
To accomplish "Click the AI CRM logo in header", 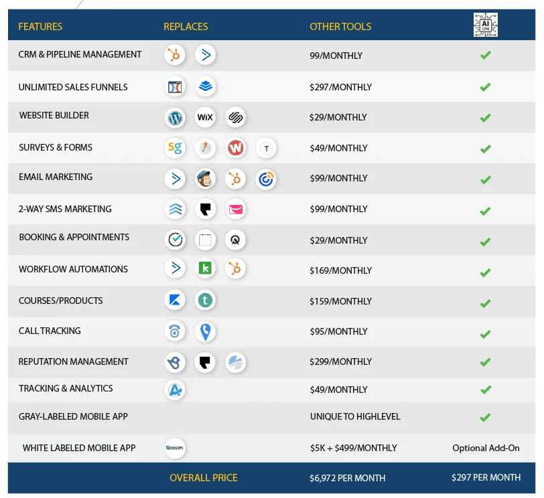I will pos(485,25).
